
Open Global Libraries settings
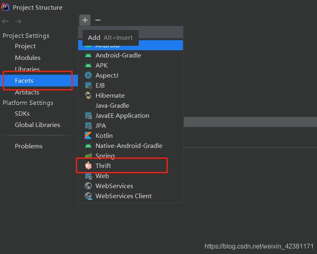point(38,125)
